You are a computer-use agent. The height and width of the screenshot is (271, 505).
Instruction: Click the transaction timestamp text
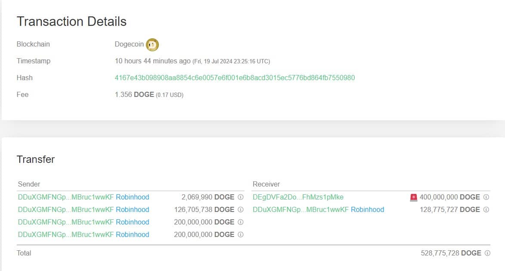(192, 61)
